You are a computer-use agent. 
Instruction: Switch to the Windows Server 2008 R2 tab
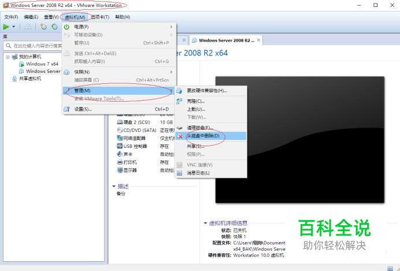click(x=226, y=40)
